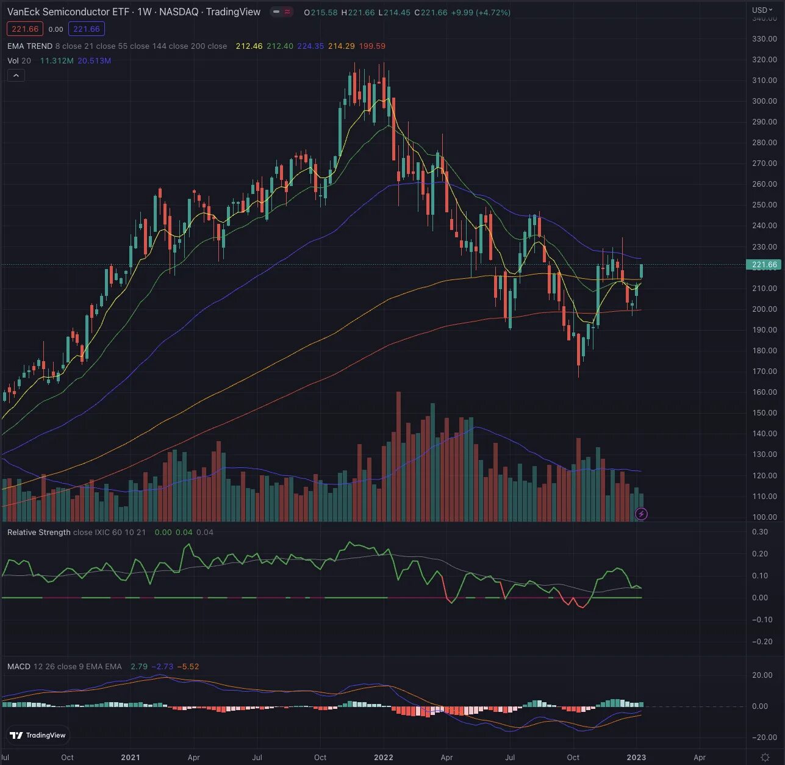The height and width of the screenshot is (765, 785).
Task: Click the TradingView logo
Action: pyautogui.click(x=38, y=735)
